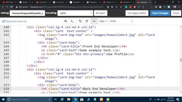The height and width of the screenshot is (102, 182).
Task: Click the taskbar search box
Action: (29, 99)
